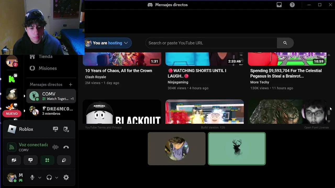Toggle camera on with the crossed-out camera button
Screen dimensions: 335x188
tap(14, 160)
